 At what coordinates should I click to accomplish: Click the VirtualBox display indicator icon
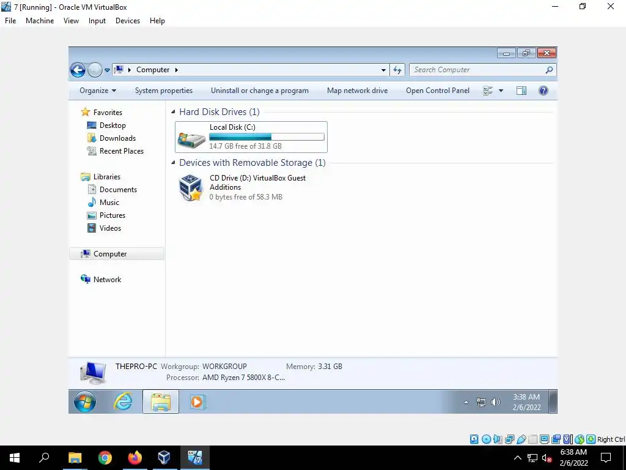coord(544,439)
